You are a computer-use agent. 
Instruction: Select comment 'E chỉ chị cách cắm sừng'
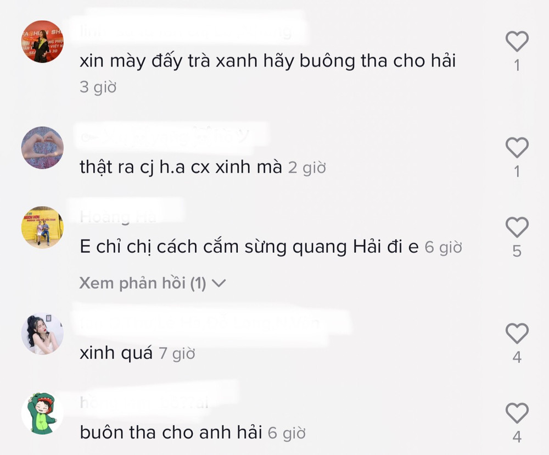[249, 247]
